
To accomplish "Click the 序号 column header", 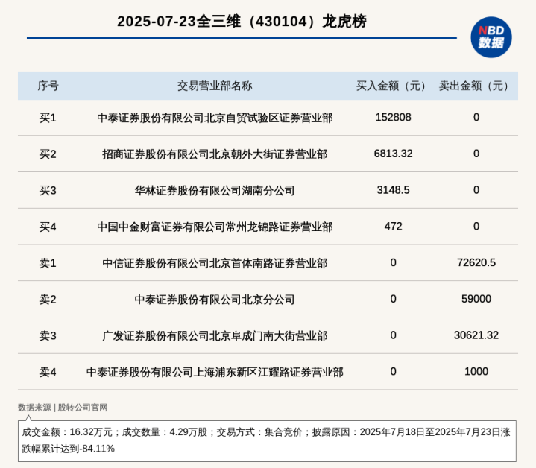I will [48, 86].
